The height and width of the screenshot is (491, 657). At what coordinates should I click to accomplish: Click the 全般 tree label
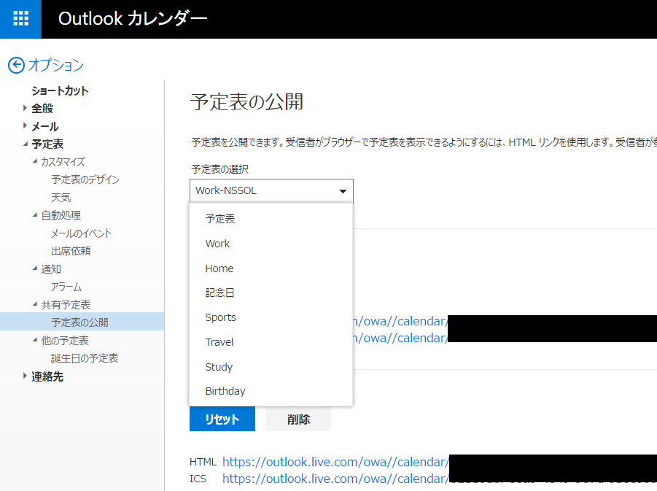point(42,108)
